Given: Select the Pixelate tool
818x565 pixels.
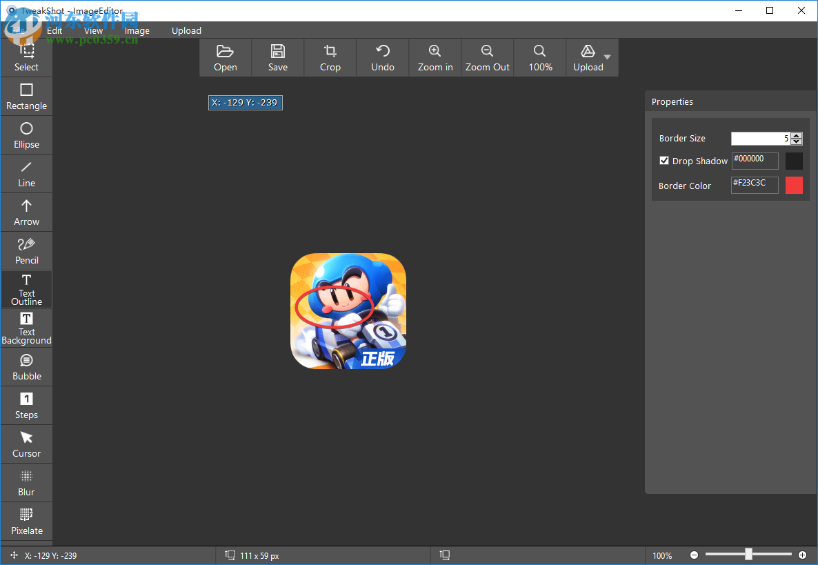Looking at the screenshot, I should coord(26,521).
